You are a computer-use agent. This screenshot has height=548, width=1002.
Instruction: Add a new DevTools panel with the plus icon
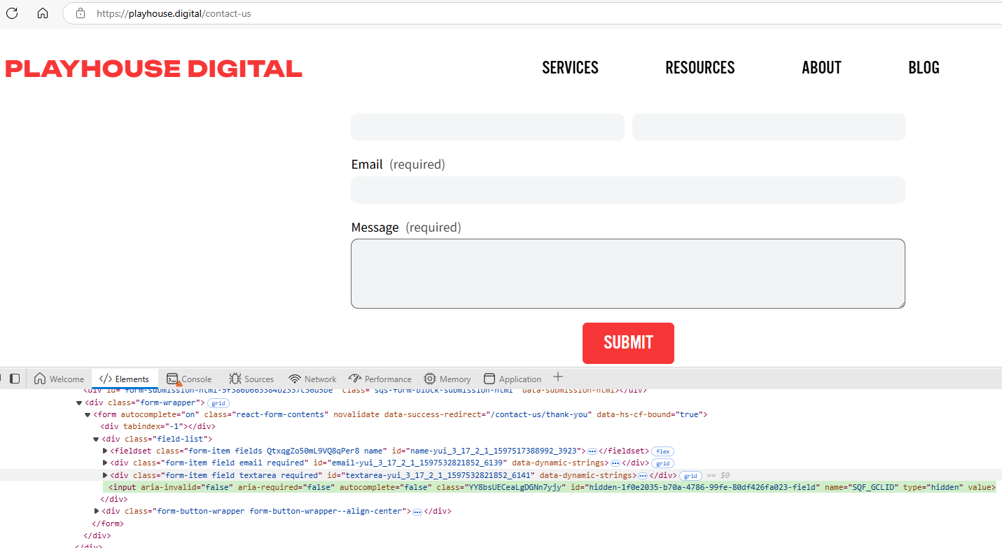(558, 377)
